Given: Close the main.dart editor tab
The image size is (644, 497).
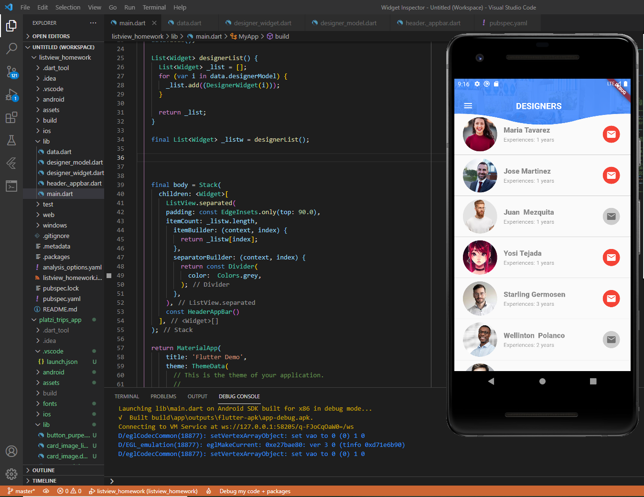Looking at the screenshot, I should click(154, 23).
